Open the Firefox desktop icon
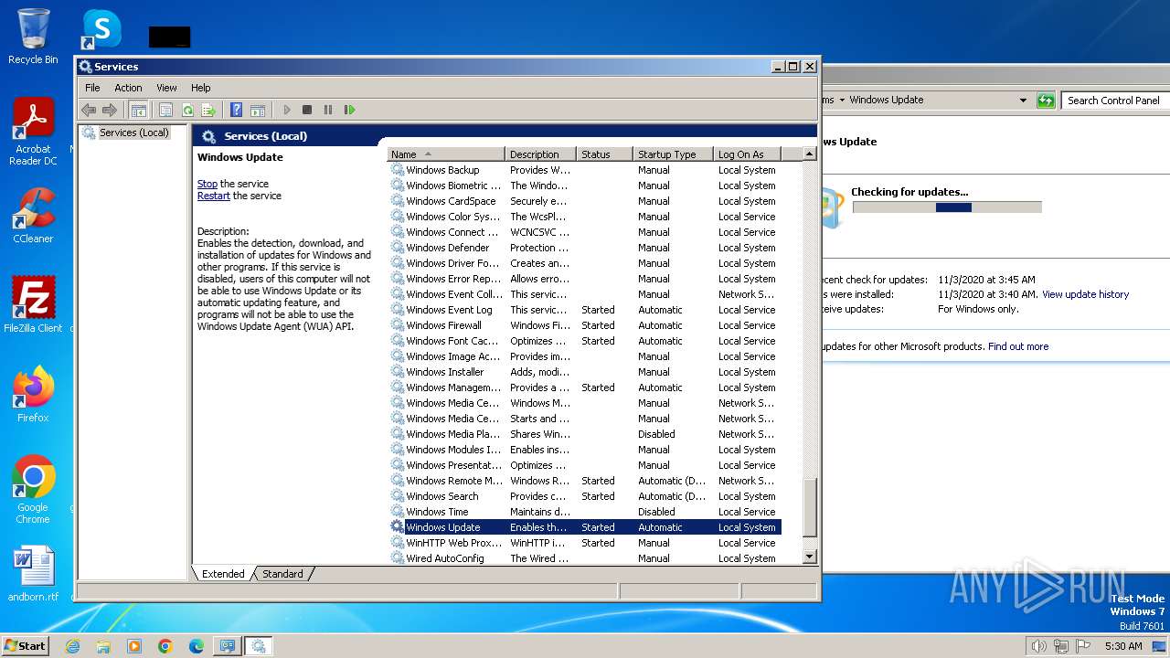Image resolution: width=1170 pixels, height=658 pixels. coord(33,394)
